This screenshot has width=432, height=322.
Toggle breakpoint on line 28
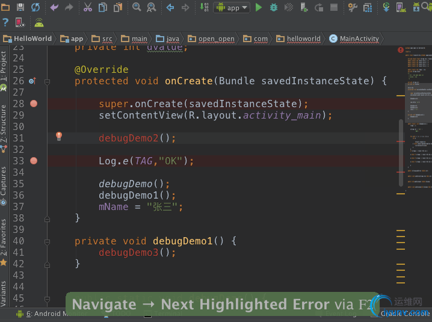(34, 104)
